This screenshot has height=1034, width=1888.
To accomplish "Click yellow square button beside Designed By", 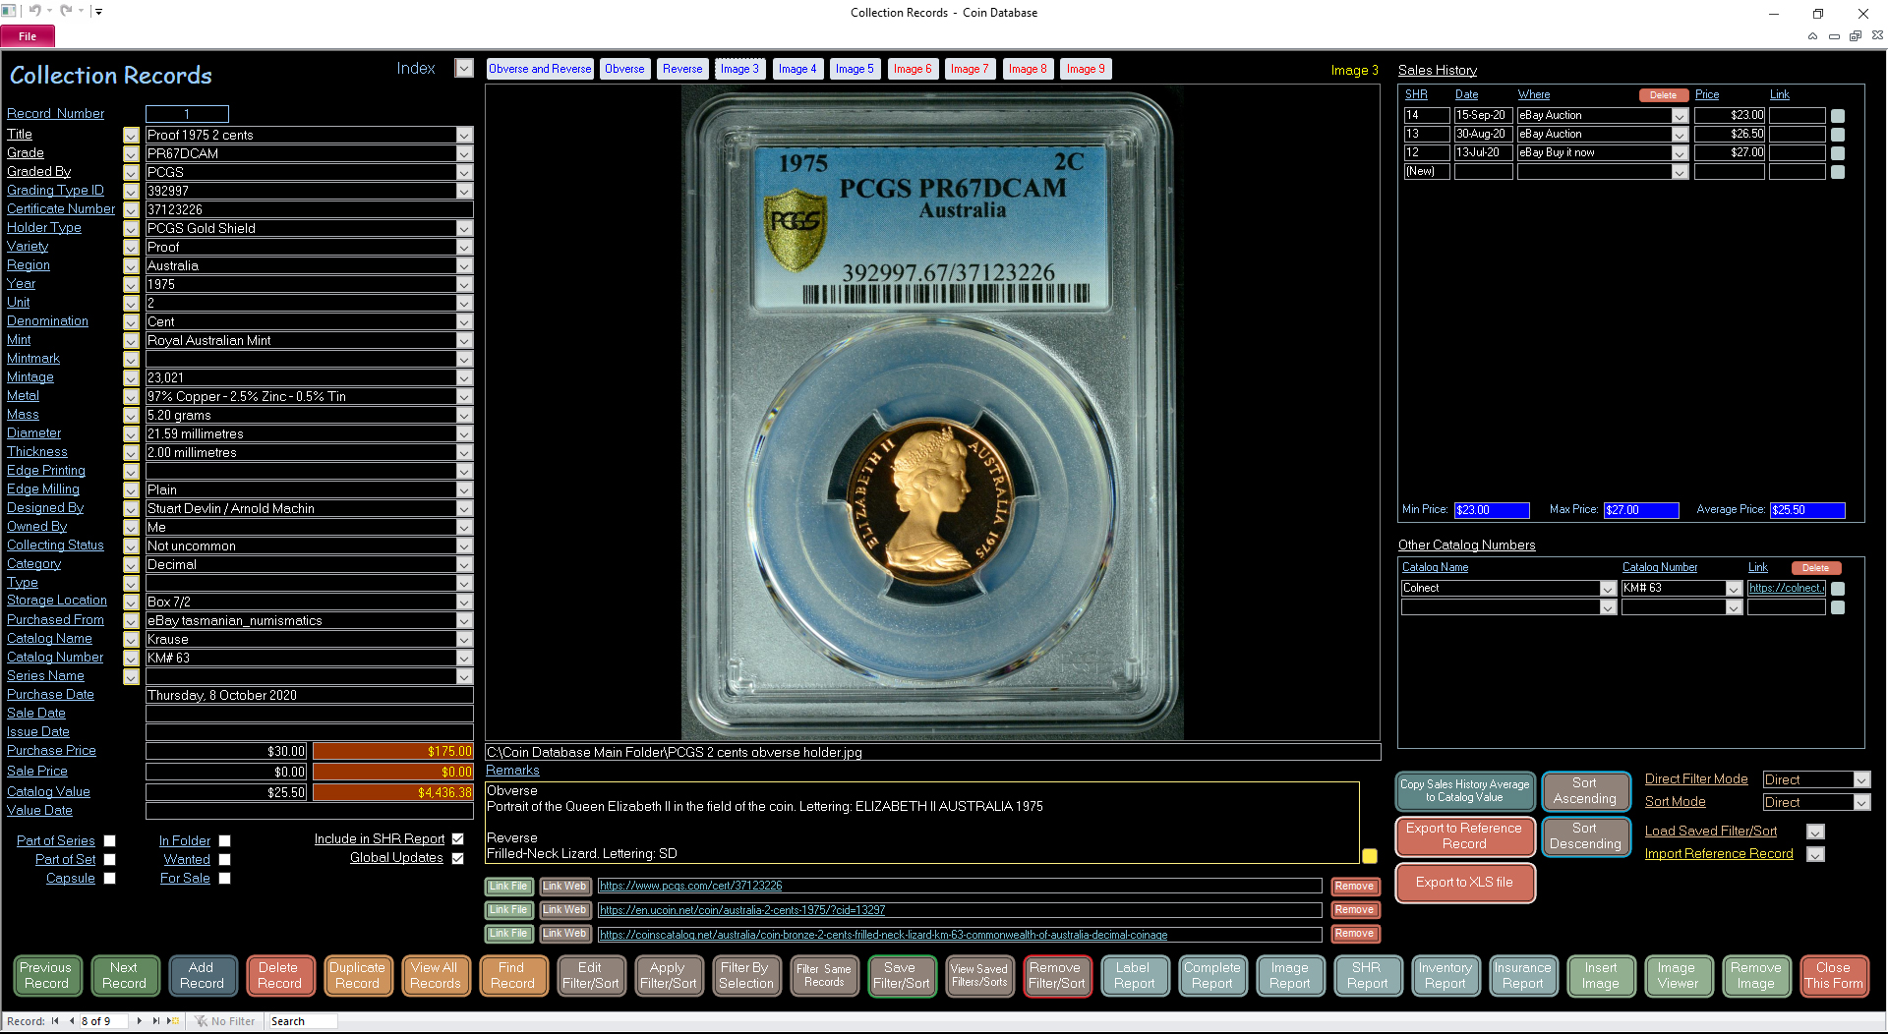I will tap(131, 508).
